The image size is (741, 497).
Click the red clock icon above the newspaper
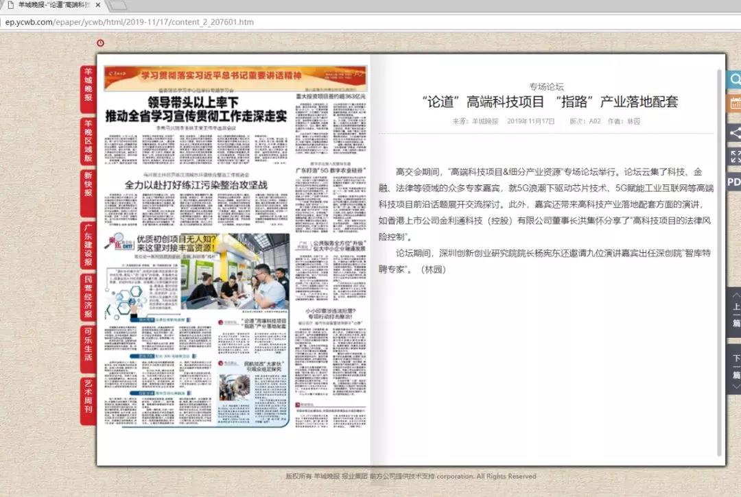[x=101, y=43]
